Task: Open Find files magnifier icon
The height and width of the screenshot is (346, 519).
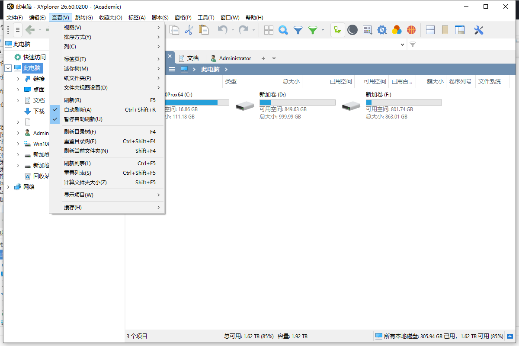Action: pos(283,30)
